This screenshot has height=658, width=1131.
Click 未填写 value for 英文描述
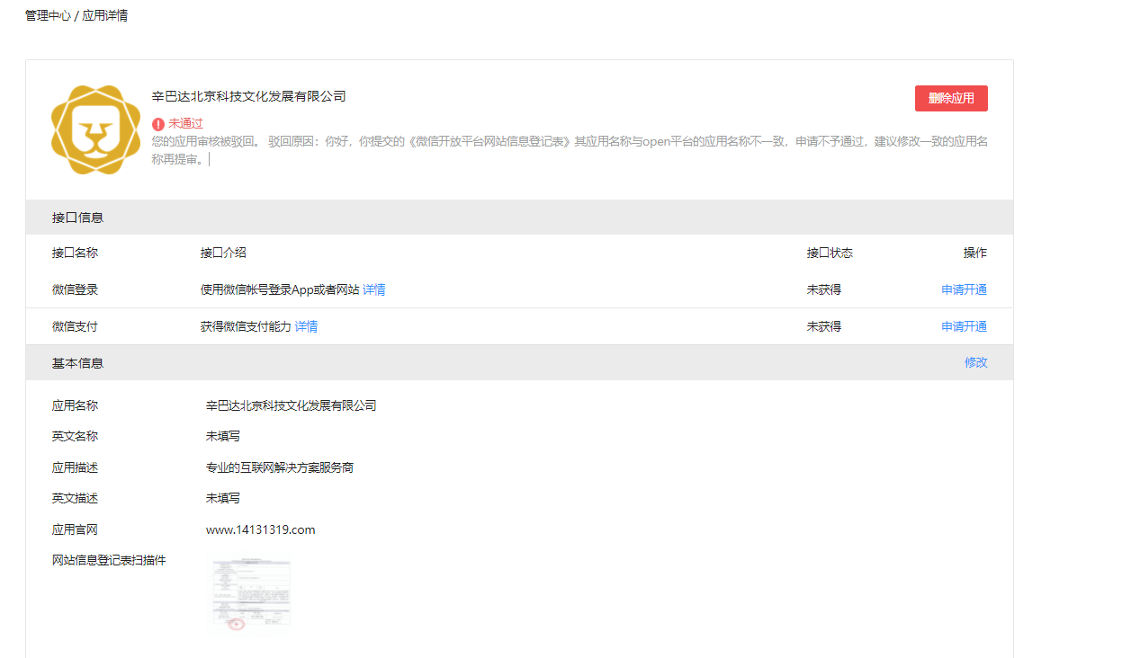pyautogui.click(x=223, y=498)
